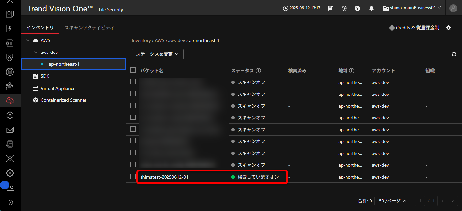This screenshot has width=462, height=211.
Task: Open the shield document sidebar icon
Action: (10, 14)
